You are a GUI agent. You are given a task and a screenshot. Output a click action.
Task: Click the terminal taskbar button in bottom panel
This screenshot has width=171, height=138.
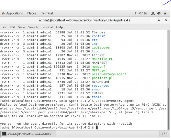(x=28, y=134)
